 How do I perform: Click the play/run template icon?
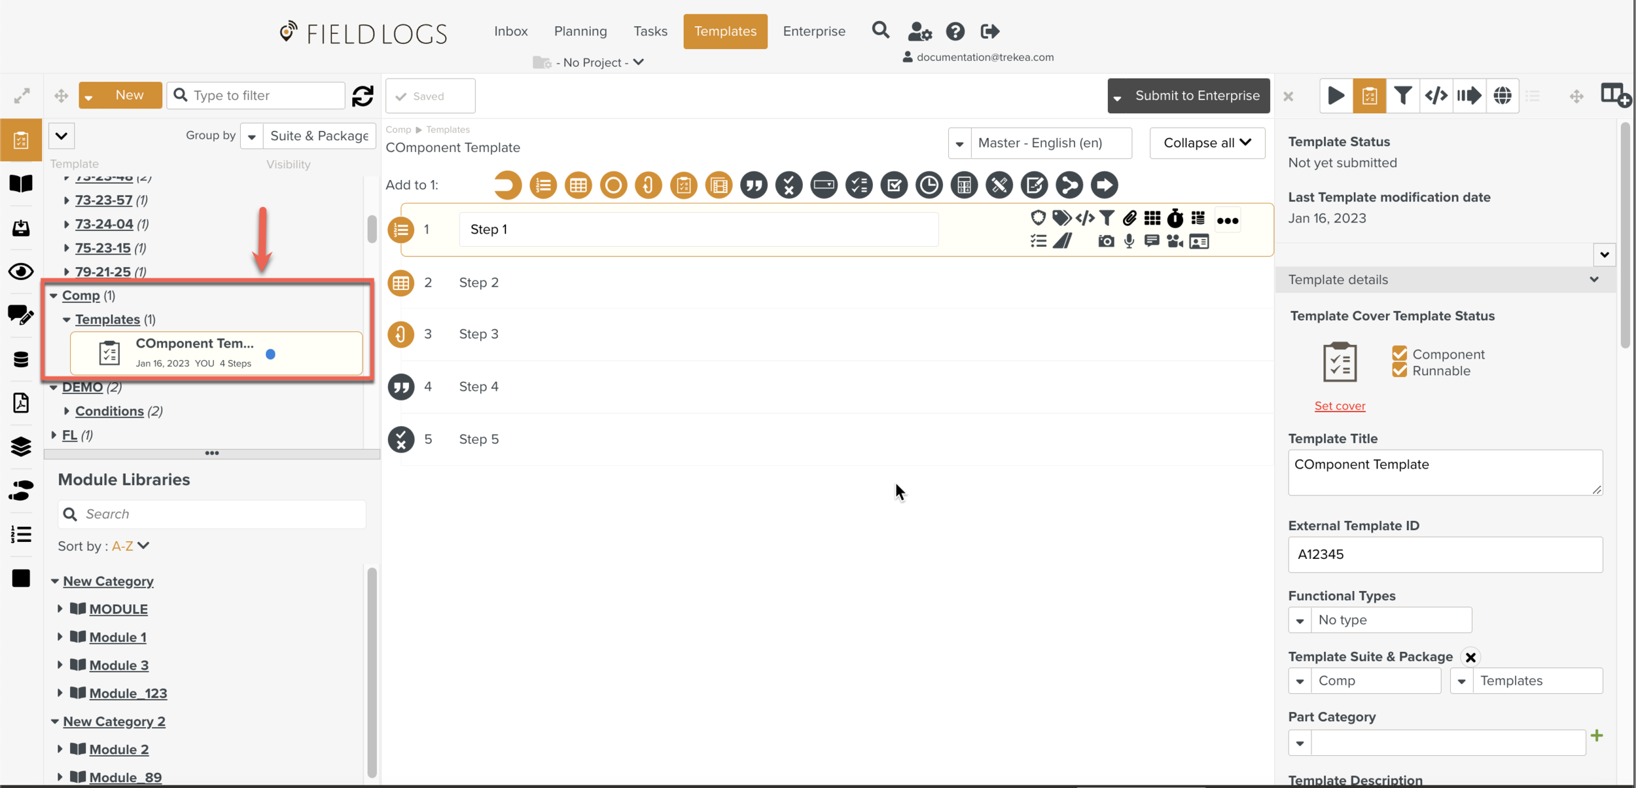1336,96
